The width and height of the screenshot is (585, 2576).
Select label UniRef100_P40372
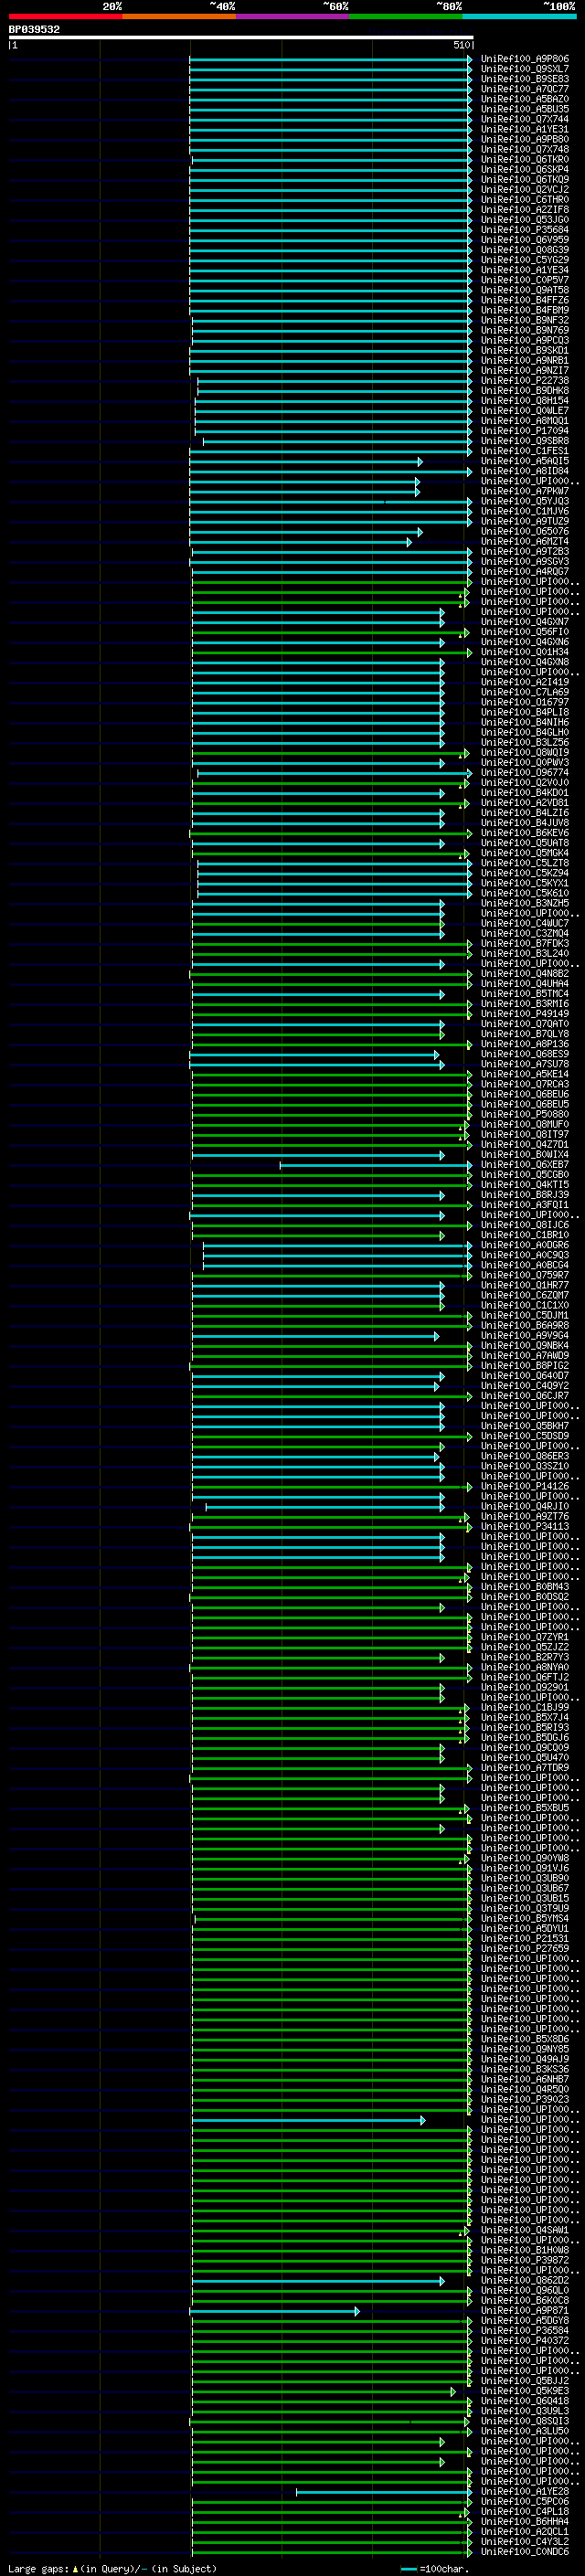click(x=525, y=2341)
